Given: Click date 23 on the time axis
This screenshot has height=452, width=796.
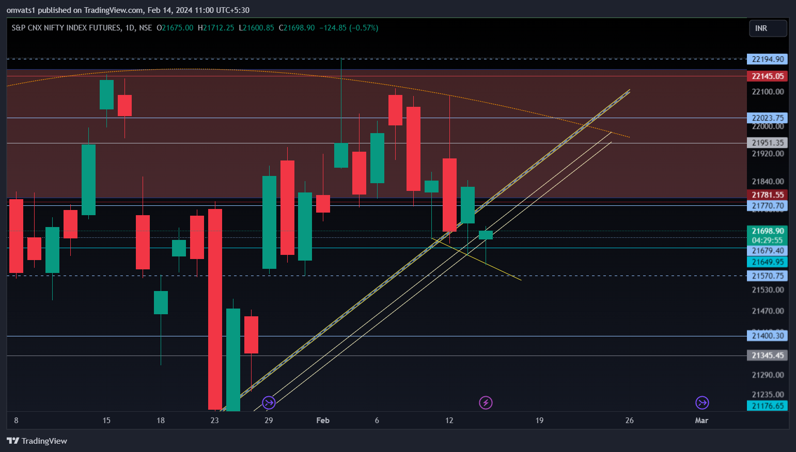Looking at the screenshot, I should [214, 420].
